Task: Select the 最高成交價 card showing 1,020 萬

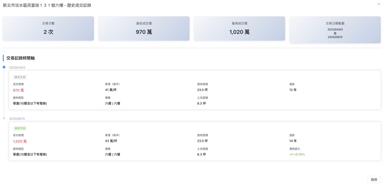Action: [239, 28]
